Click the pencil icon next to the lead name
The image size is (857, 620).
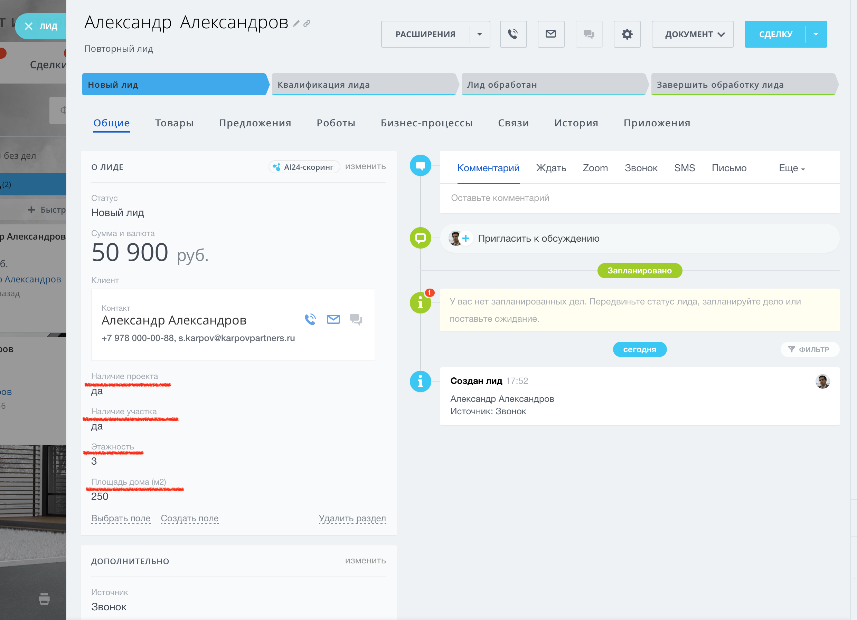click(x=296, y=24)
